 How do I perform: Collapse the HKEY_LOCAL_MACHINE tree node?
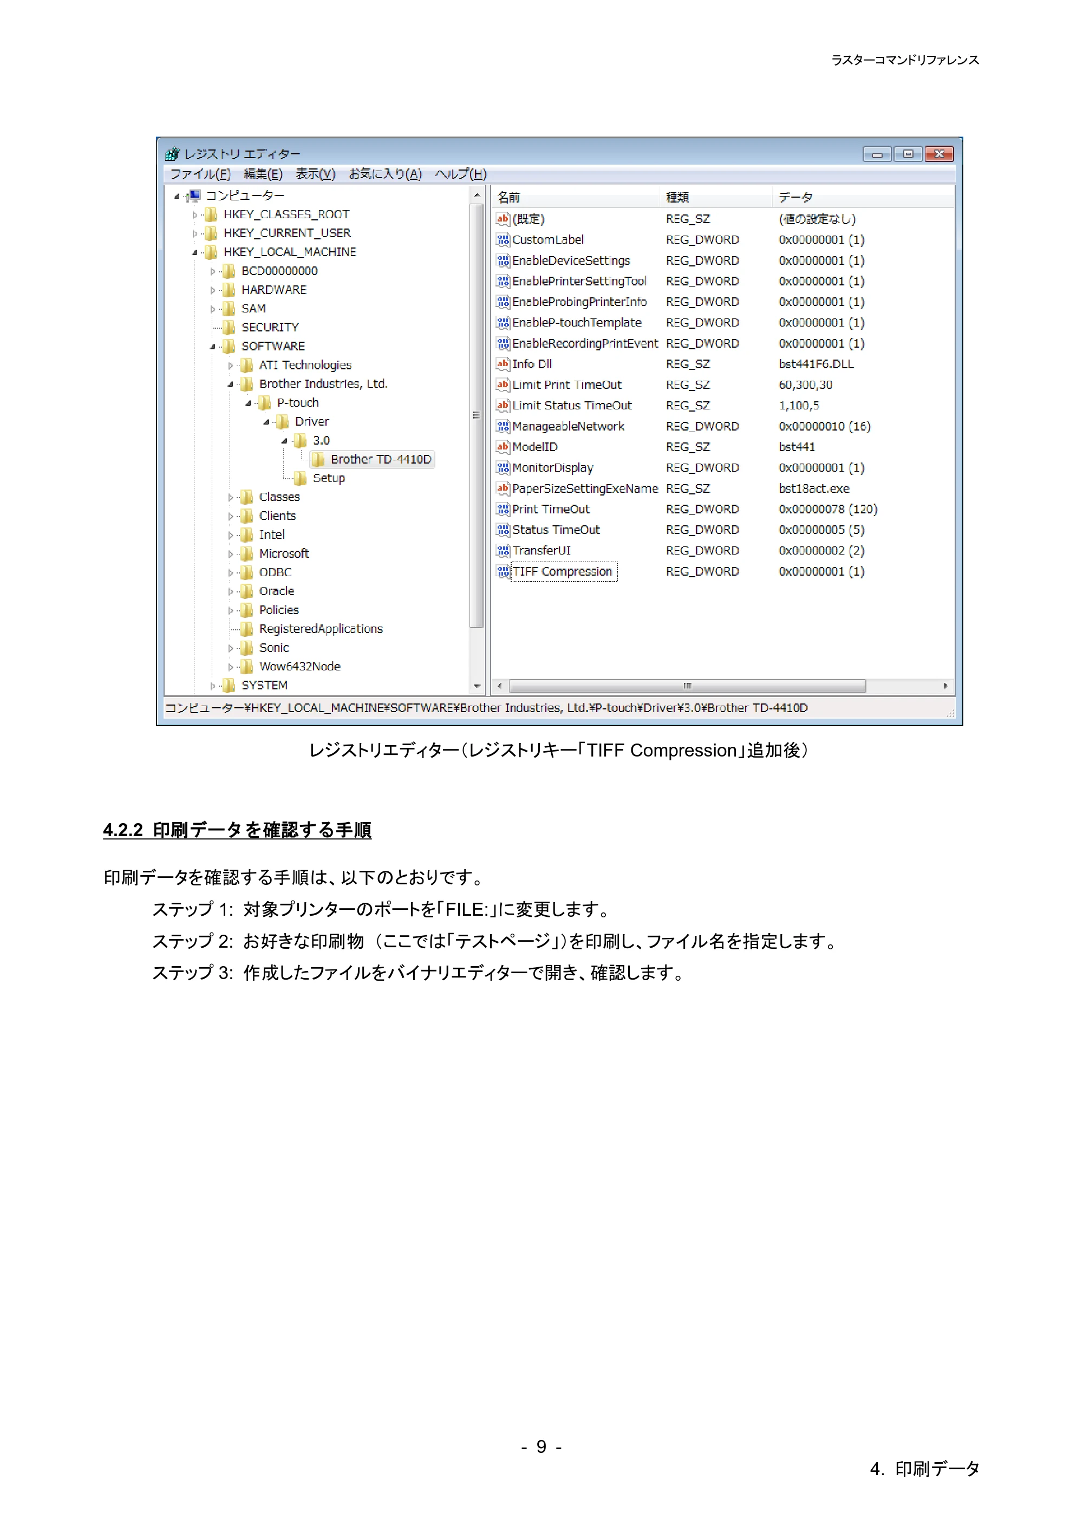(x=195, y=252)
